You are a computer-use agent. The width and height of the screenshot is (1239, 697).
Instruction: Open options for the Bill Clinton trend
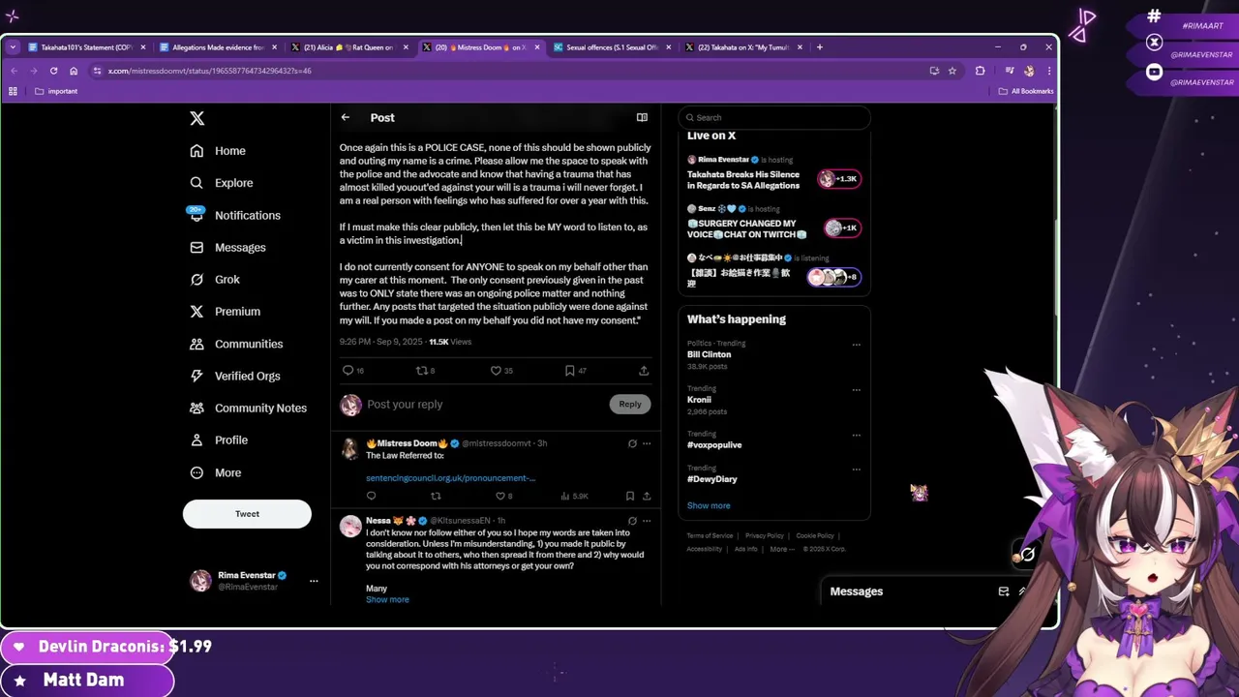(857, 344)
